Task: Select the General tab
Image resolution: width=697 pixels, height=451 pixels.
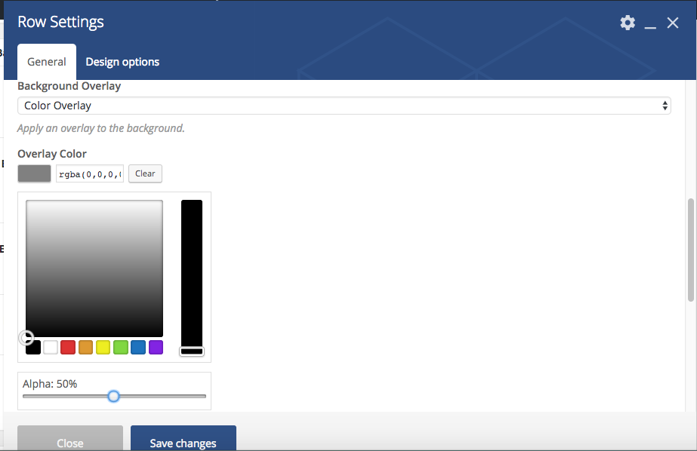Action: tap(47, 62)
